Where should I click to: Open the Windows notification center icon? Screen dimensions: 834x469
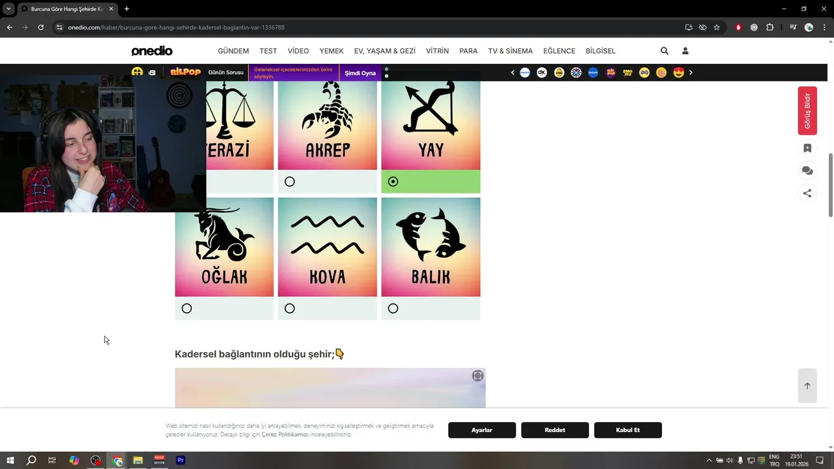coord(820,461)
